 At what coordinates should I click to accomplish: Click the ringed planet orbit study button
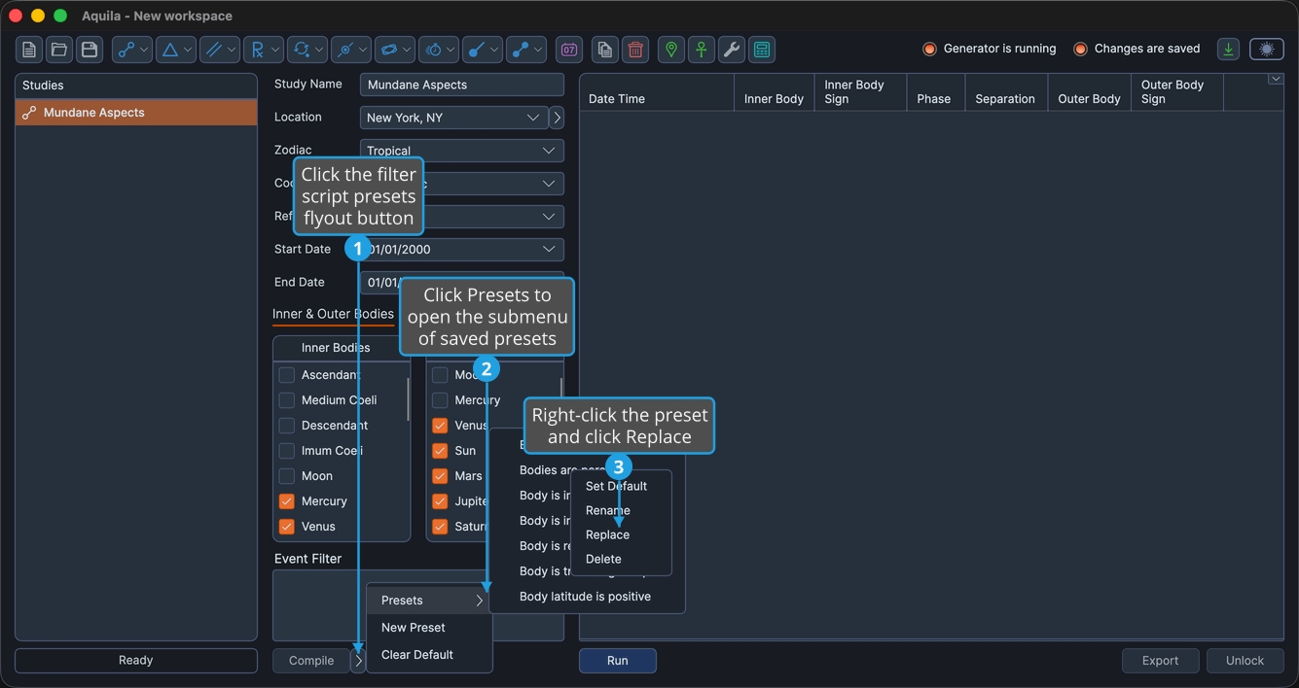[394, 50]
